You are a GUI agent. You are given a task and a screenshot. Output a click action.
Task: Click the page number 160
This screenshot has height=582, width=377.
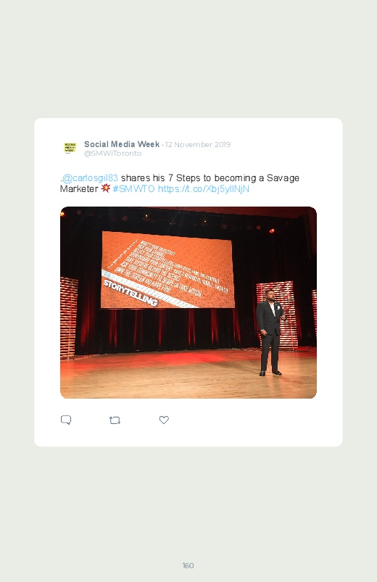click(x=188, y=565)
